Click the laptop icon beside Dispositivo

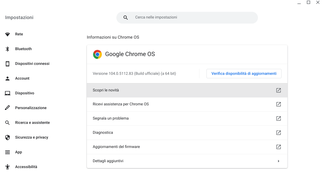point(8,93)
